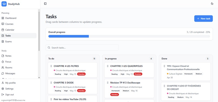This screenshot has width=218, height=102.
Task: Open the Focus timer page
Action: click(18, 62)
